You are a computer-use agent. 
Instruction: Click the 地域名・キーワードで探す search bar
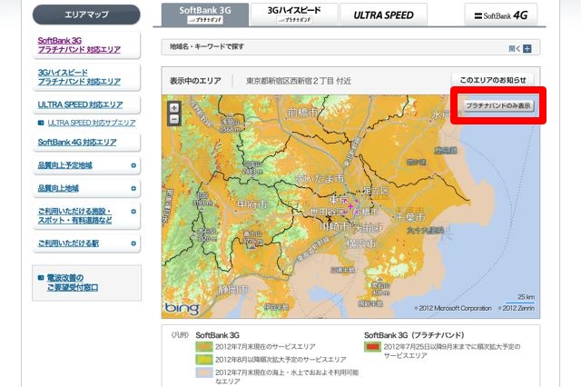point(350,47)
